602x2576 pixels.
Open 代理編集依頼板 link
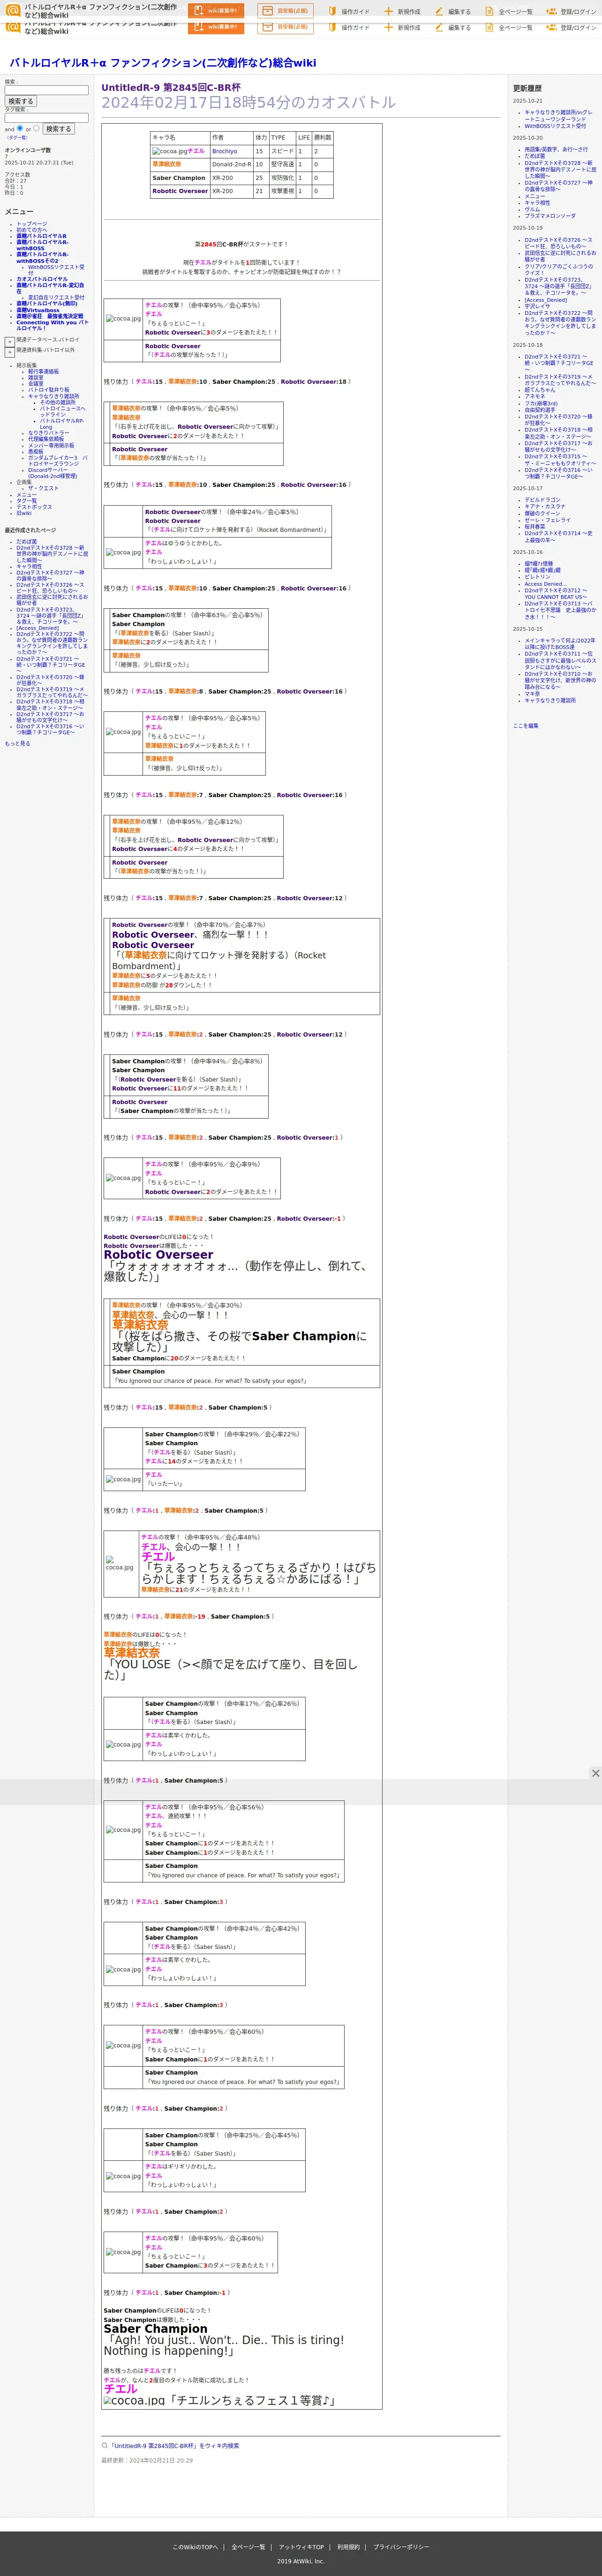[46, 439]
